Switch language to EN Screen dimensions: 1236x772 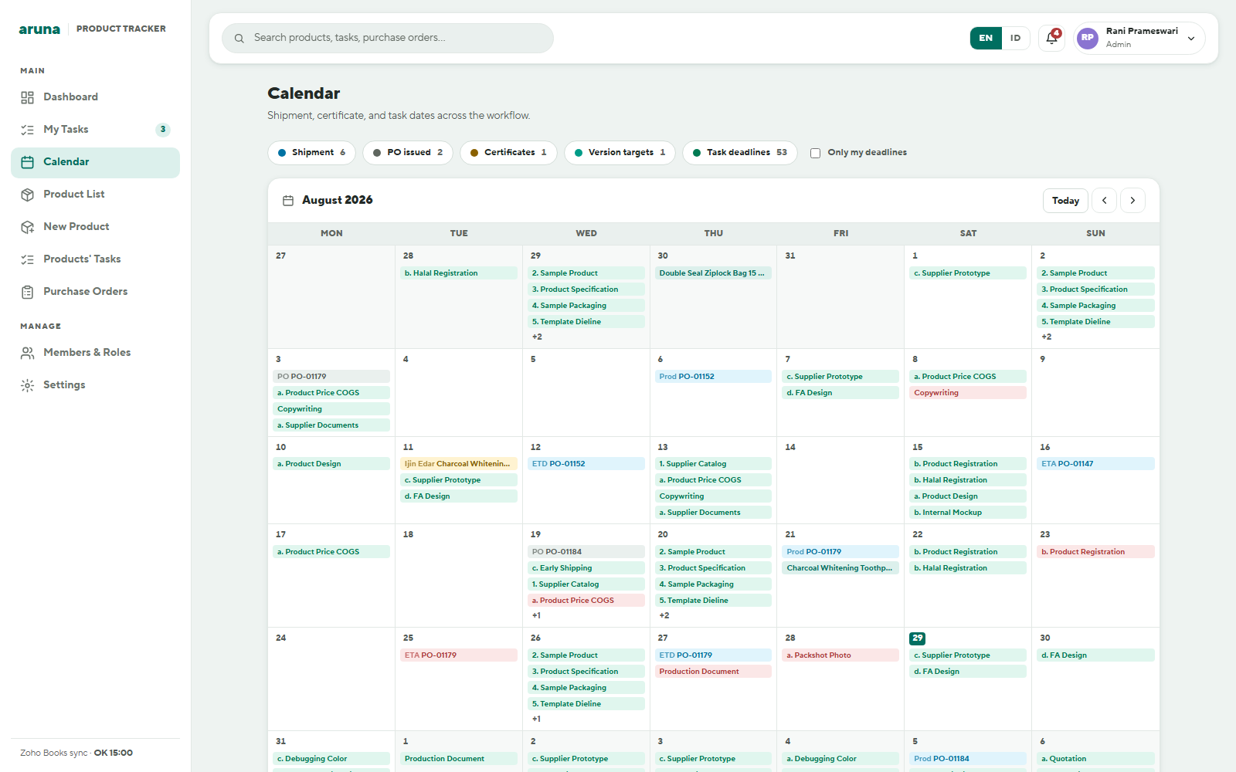coord(986,38)
